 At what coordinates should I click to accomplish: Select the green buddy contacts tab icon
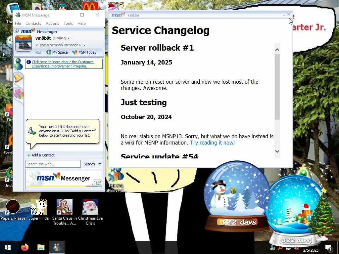19,64
